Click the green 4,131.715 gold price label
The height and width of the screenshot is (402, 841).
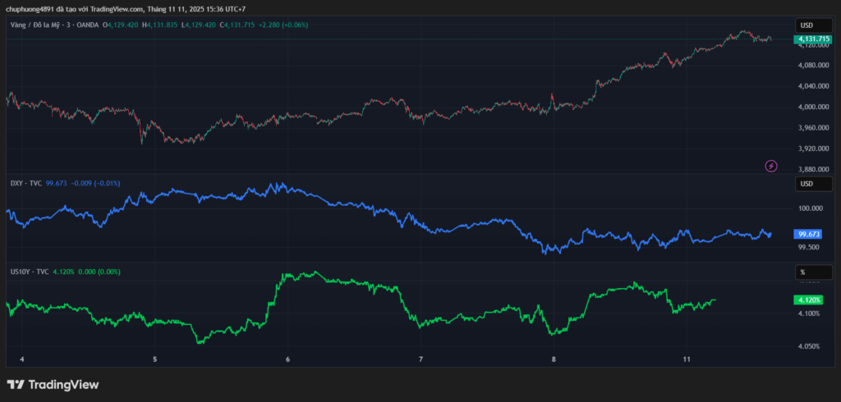[x=811, y=39]
